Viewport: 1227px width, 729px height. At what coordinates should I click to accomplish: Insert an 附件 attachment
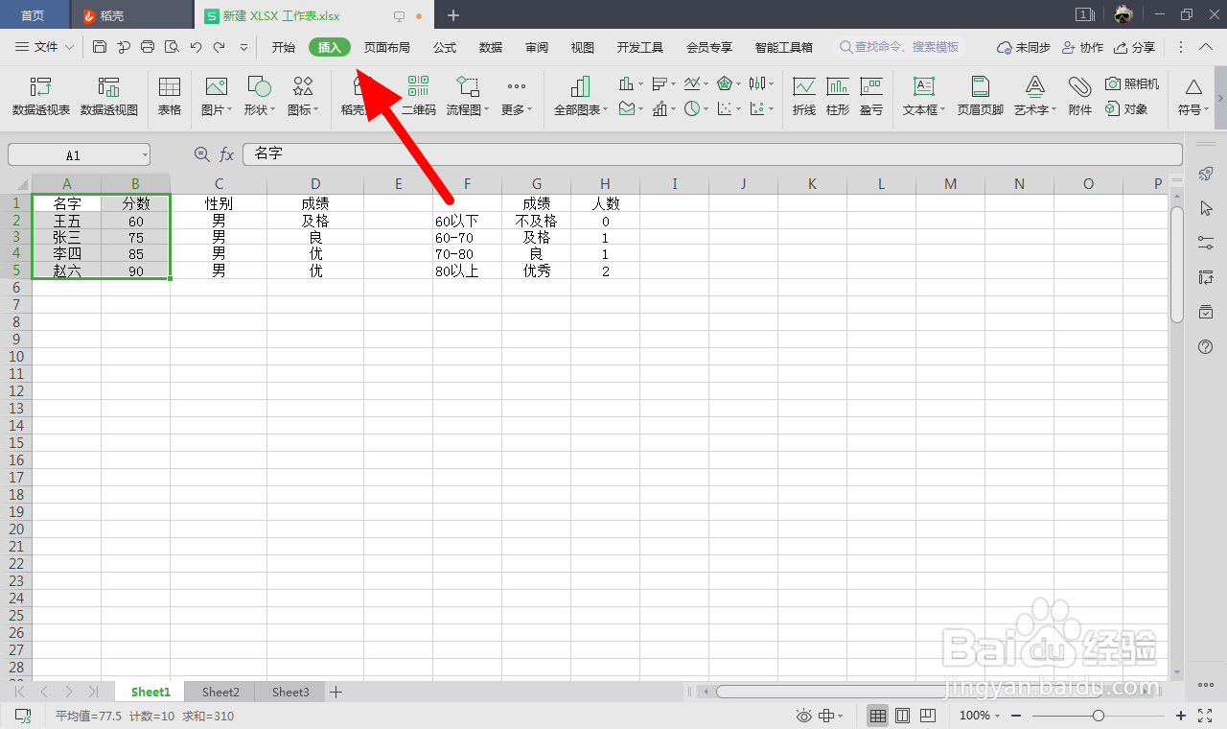click(1080, 97)
